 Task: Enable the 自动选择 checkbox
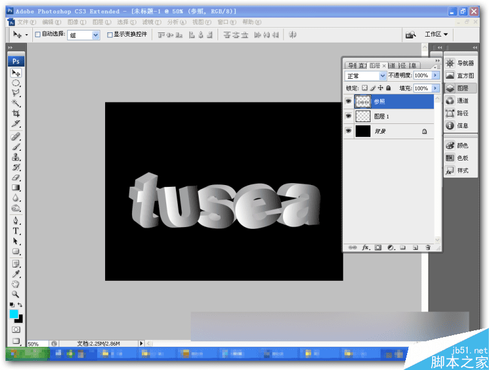click(37, 35)
